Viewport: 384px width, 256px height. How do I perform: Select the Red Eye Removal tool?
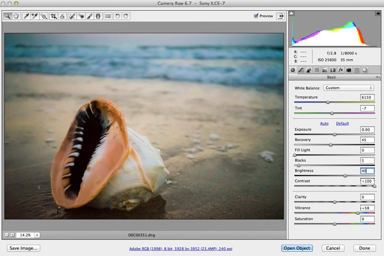point(81,16)
